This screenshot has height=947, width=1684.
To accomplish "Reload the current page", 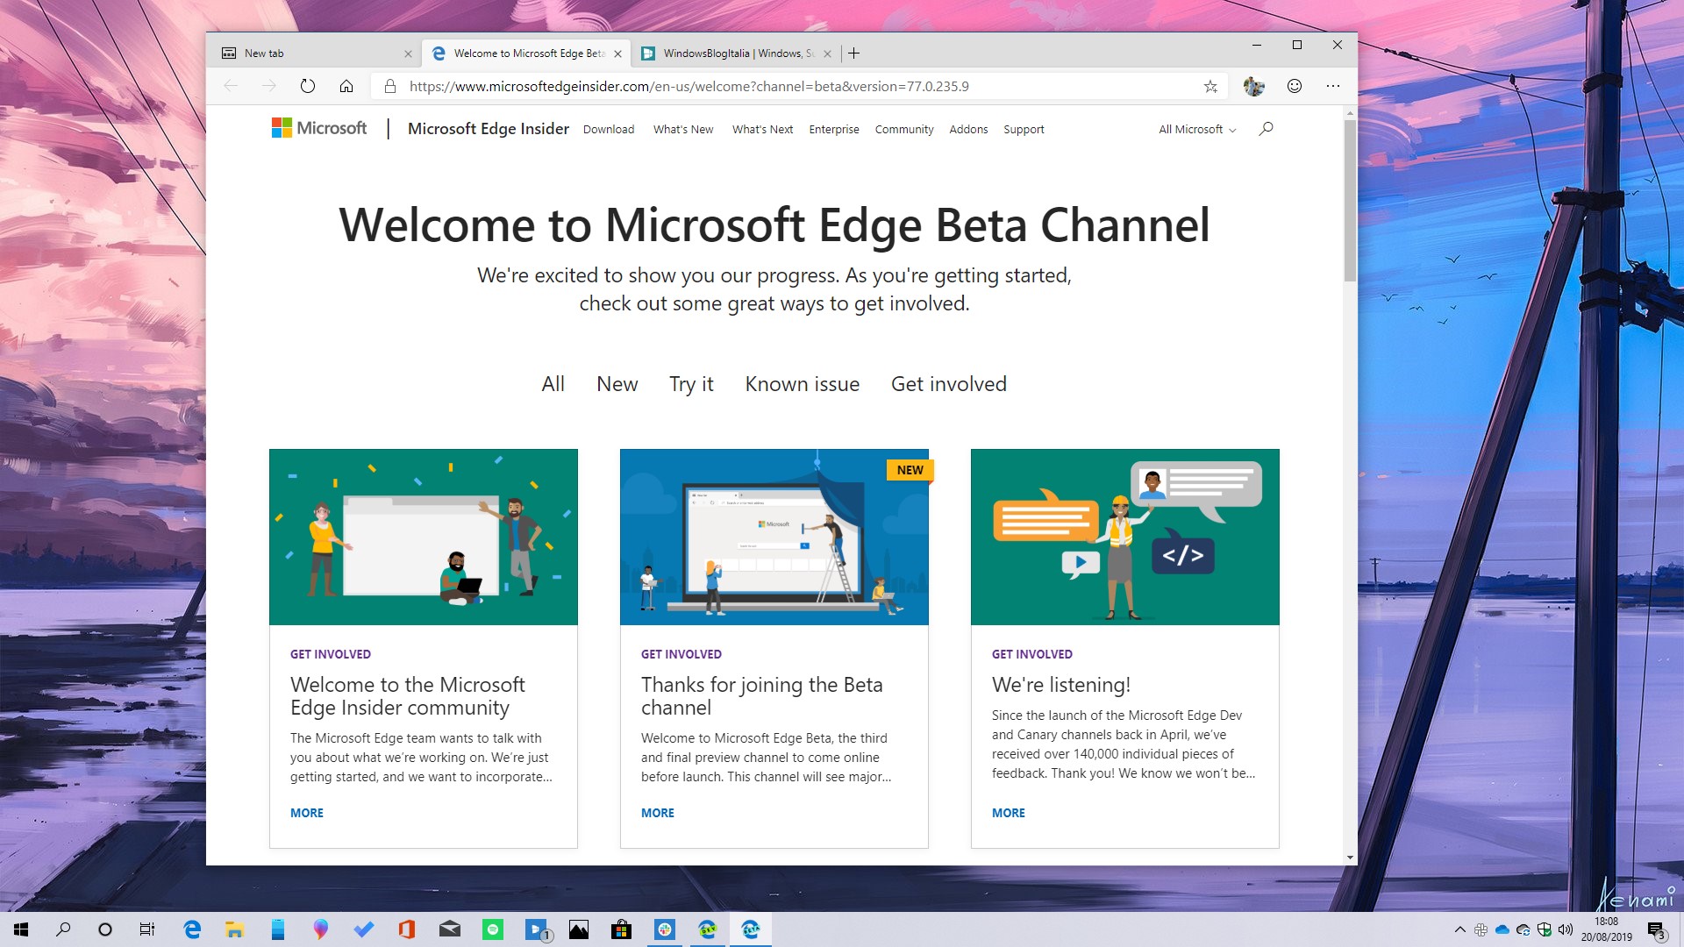I will click(308, 86).
